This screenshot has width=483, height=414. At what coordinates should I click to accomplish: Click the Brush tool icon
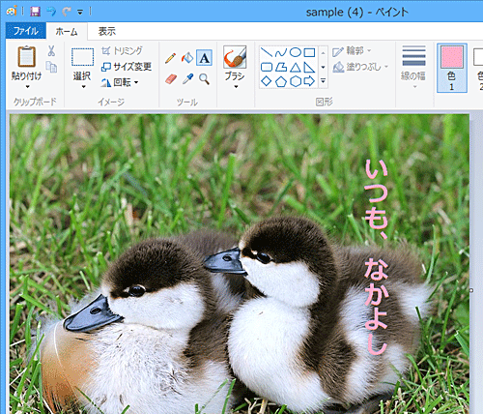click(x=235, y=57)
